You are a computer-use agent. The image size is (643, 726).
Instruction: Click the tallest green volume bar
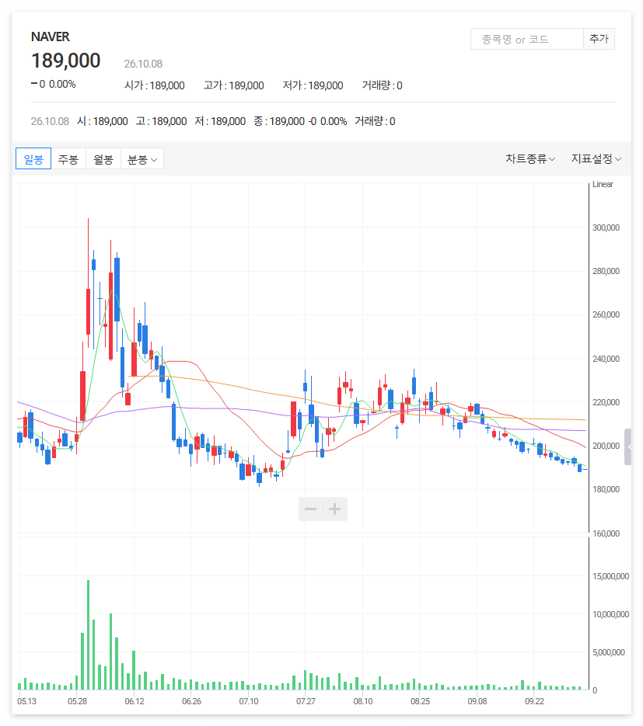click(x=88, y=635)
